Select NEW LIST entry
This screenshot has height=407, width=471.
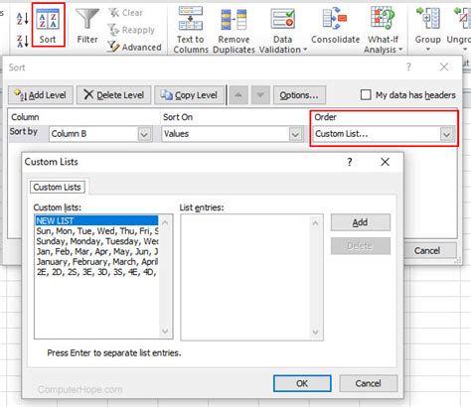coord(96,220)
